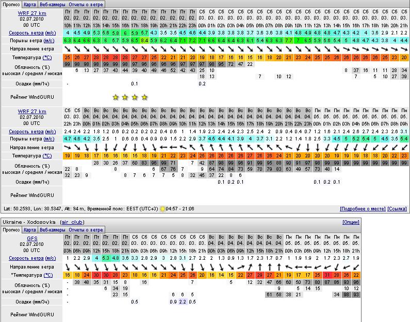Click the Ссылка link
410x322 pixels.
tap(397, 209)
